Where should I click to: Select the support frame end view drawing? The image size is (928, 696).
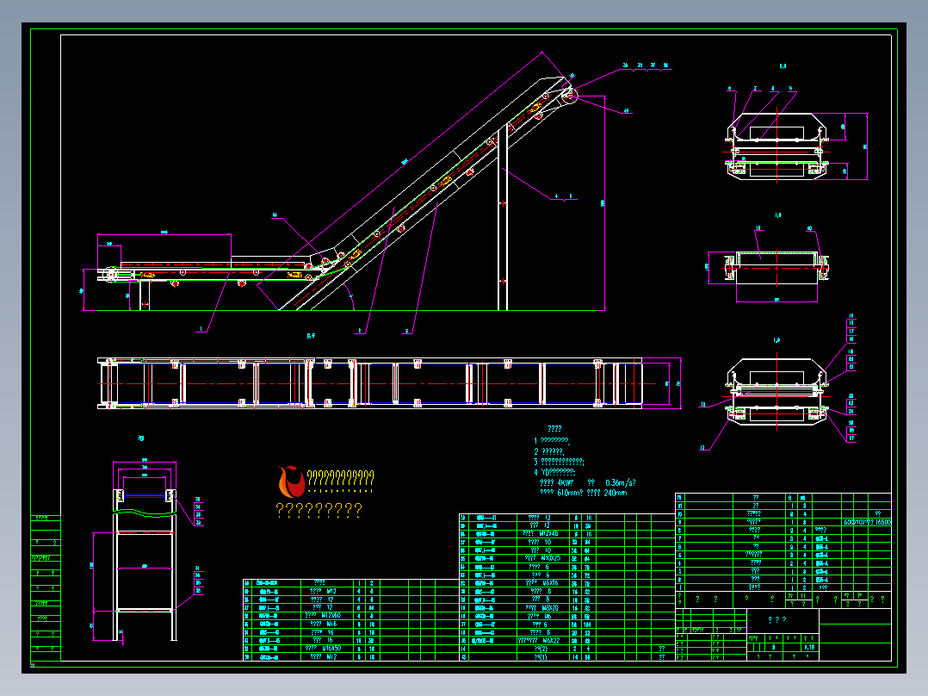(x=145, y=551)
